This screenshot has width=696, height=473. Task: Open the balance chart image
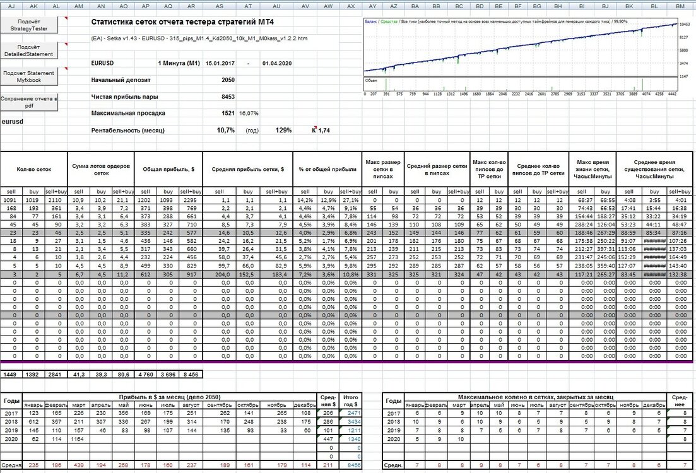(x=528, y=57)
